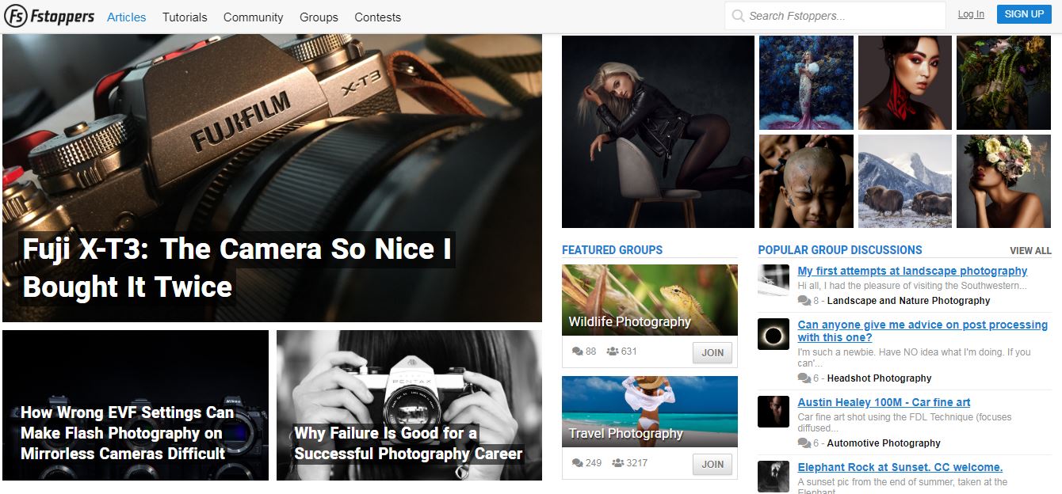Click the members icon next to 631 count
This screenshot has width=1062, height=494.
(612, 351)
